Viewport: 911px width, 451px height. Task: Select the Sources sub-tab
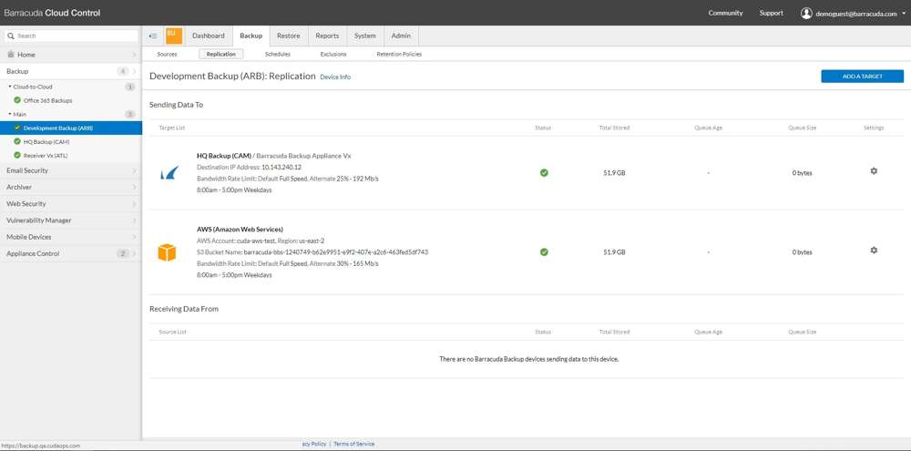168,54
